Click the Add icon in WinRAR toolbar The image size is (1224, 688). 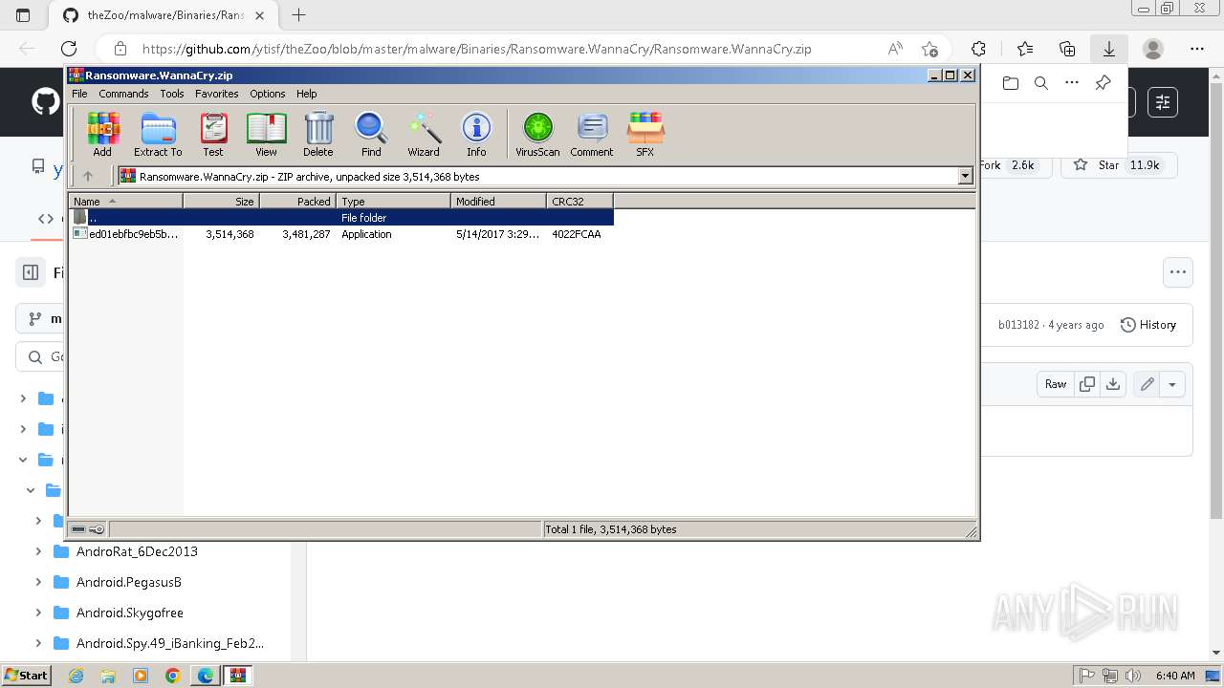coord(102,134)
